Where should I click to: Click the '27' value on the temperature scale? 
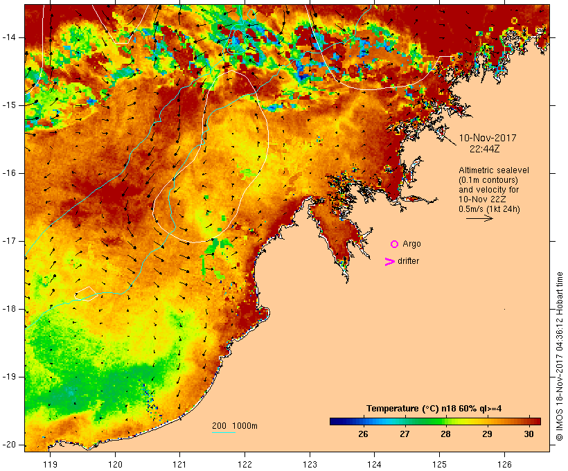point(405,434)
